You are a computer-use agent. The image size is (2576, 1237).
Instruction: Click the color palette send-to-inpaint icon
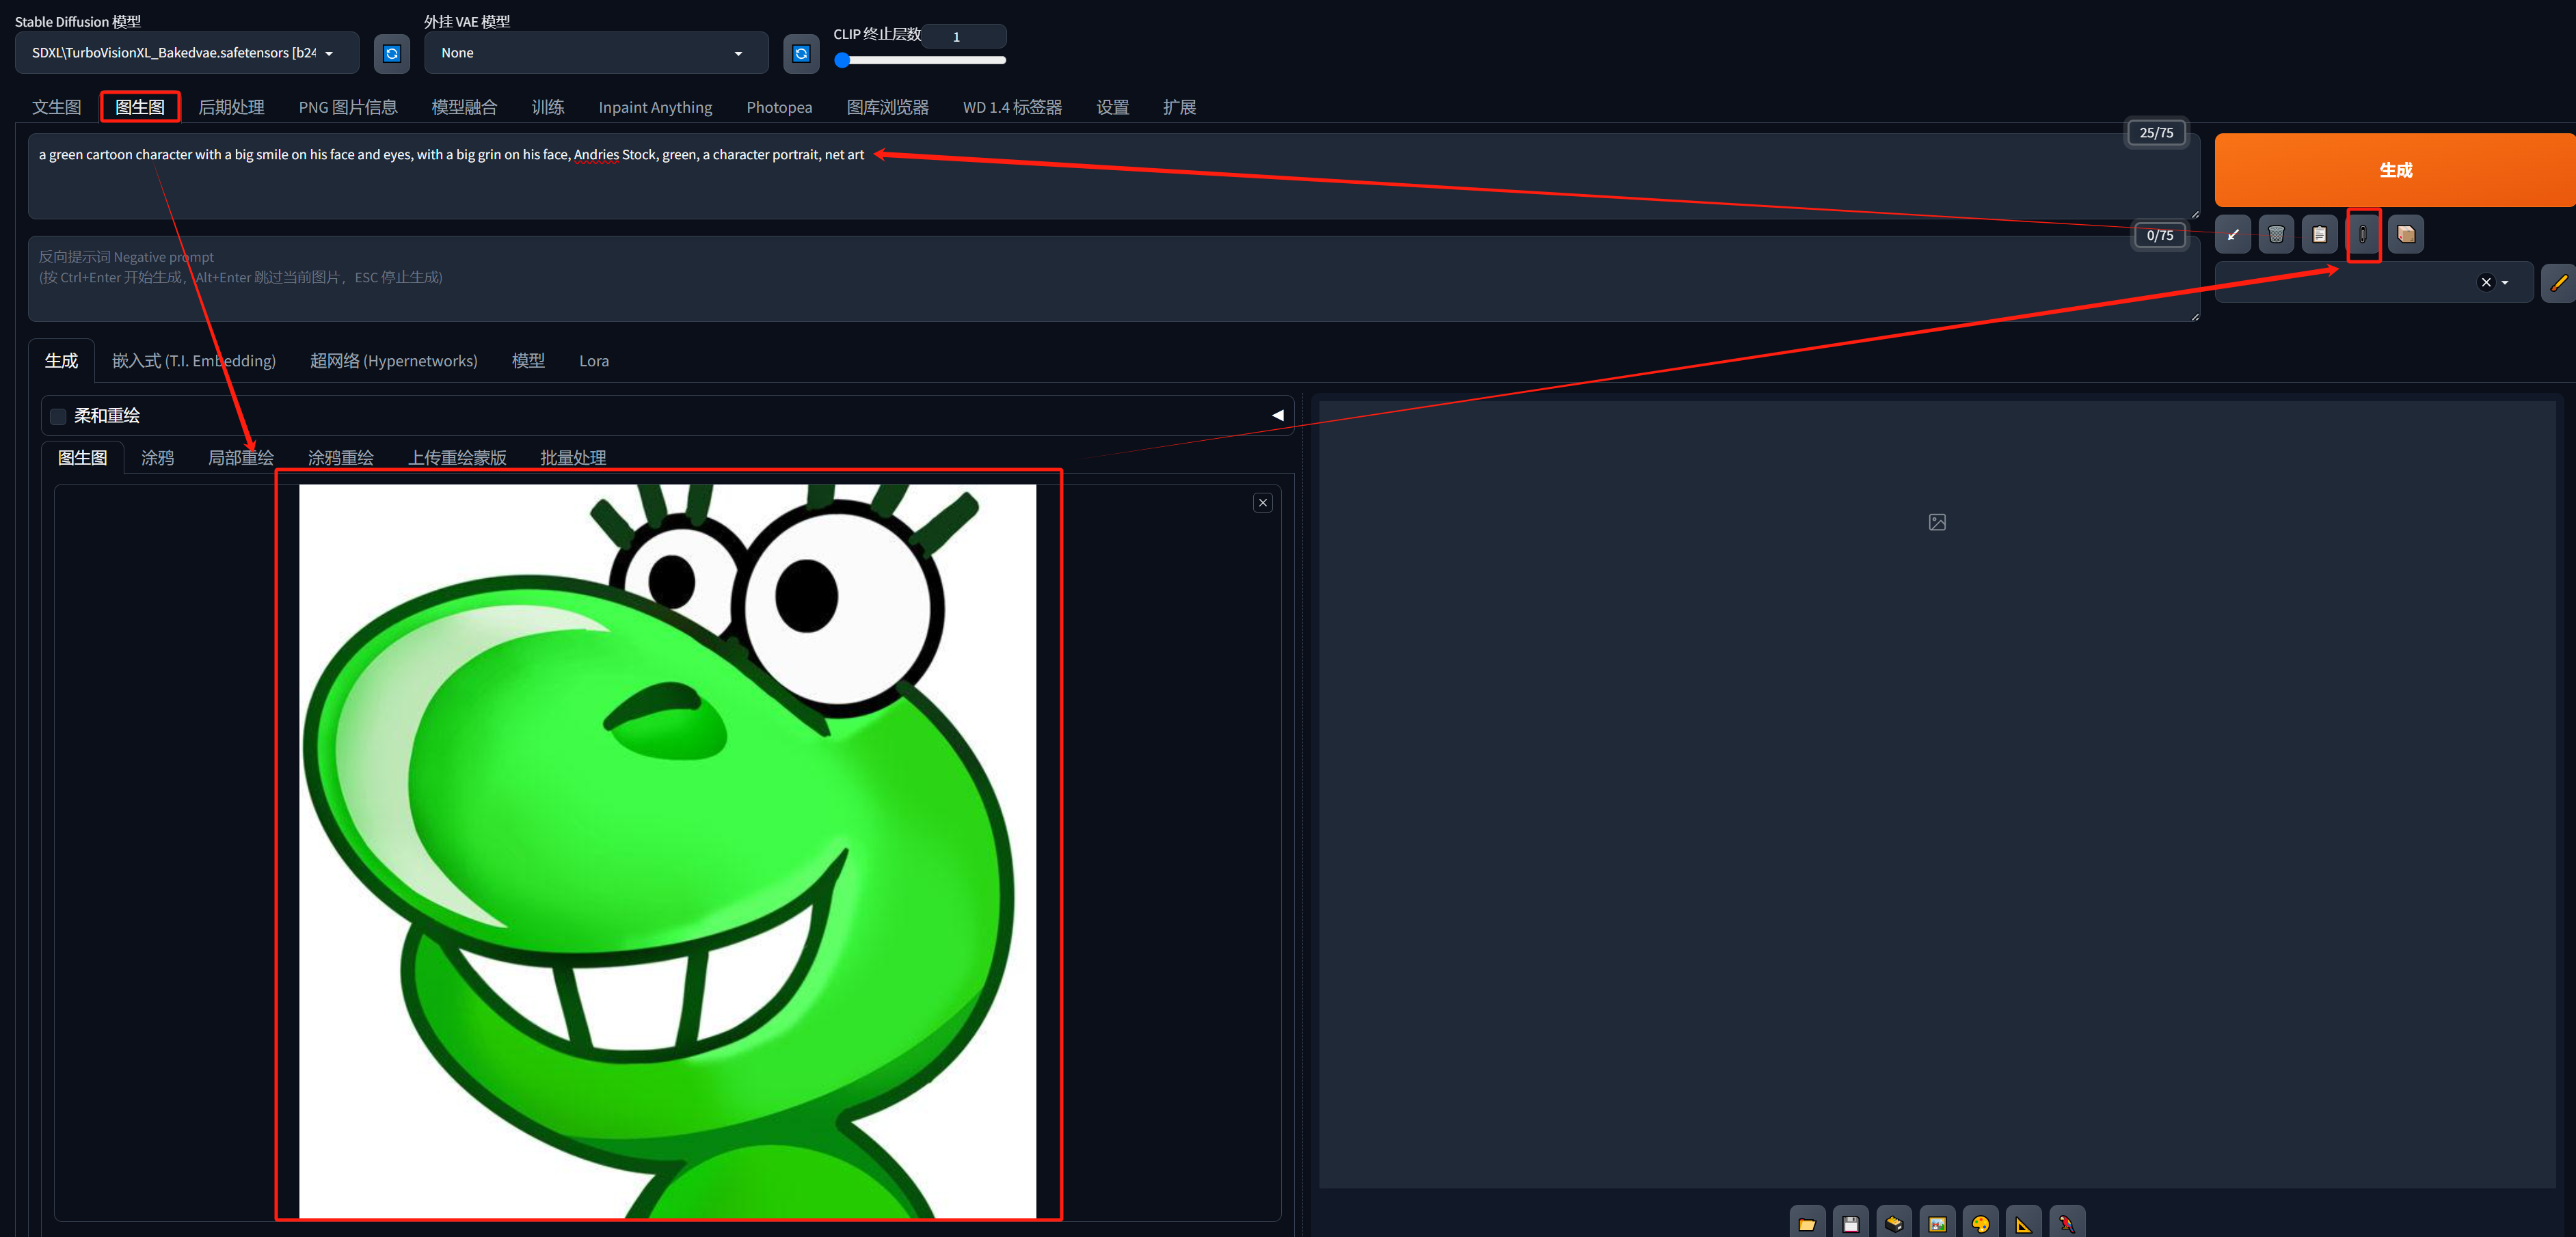click(1980, 1223)
